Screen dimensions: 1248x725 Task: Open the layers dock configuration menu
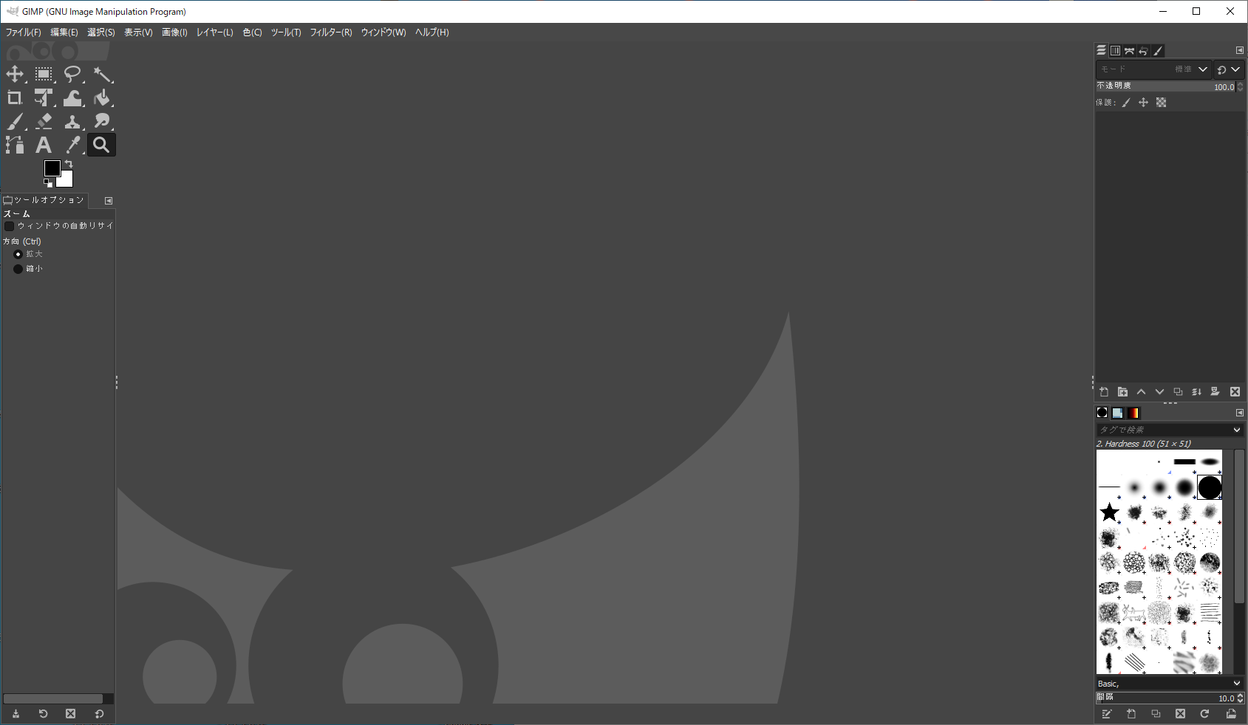click(1240, 50)
